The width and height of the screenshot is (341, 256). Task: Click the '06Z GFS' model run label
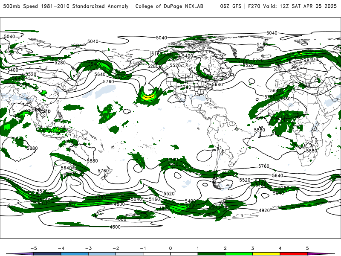pyautogui.click(x=231, y=6)
